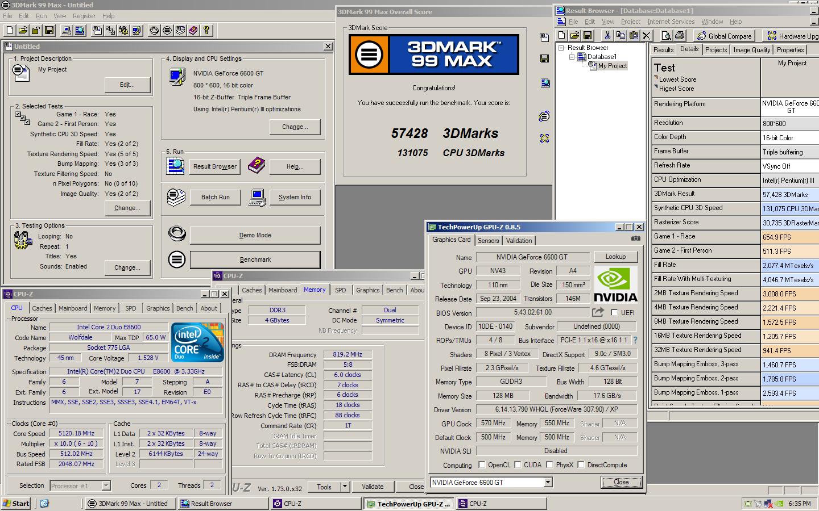Open Register menu in 3DMark 99 Max
Screen dimensions: 819x511
(84, 16)
